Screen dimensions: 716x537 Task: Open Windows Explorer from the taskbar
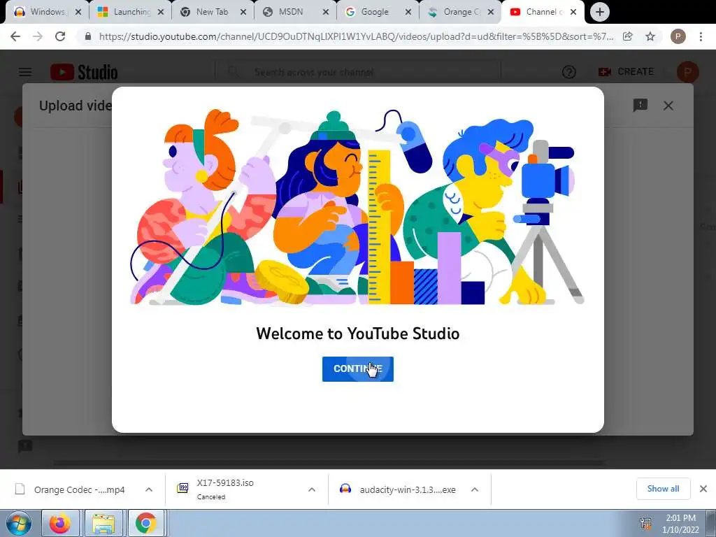[x=103, y=523]
